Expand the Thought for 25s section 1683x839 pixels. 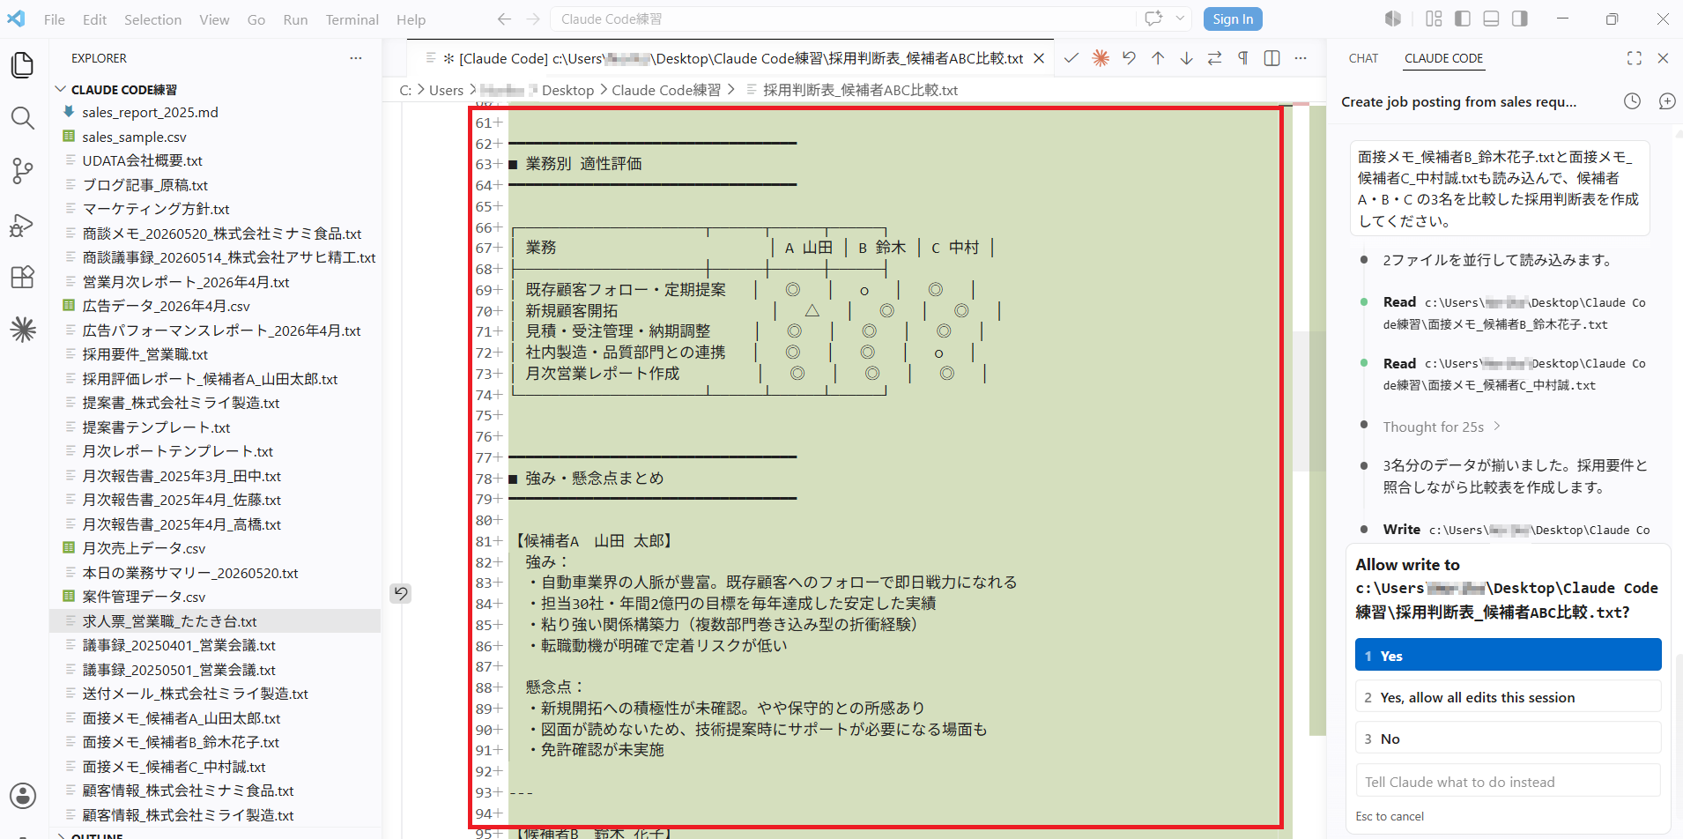click(1441, 427)
